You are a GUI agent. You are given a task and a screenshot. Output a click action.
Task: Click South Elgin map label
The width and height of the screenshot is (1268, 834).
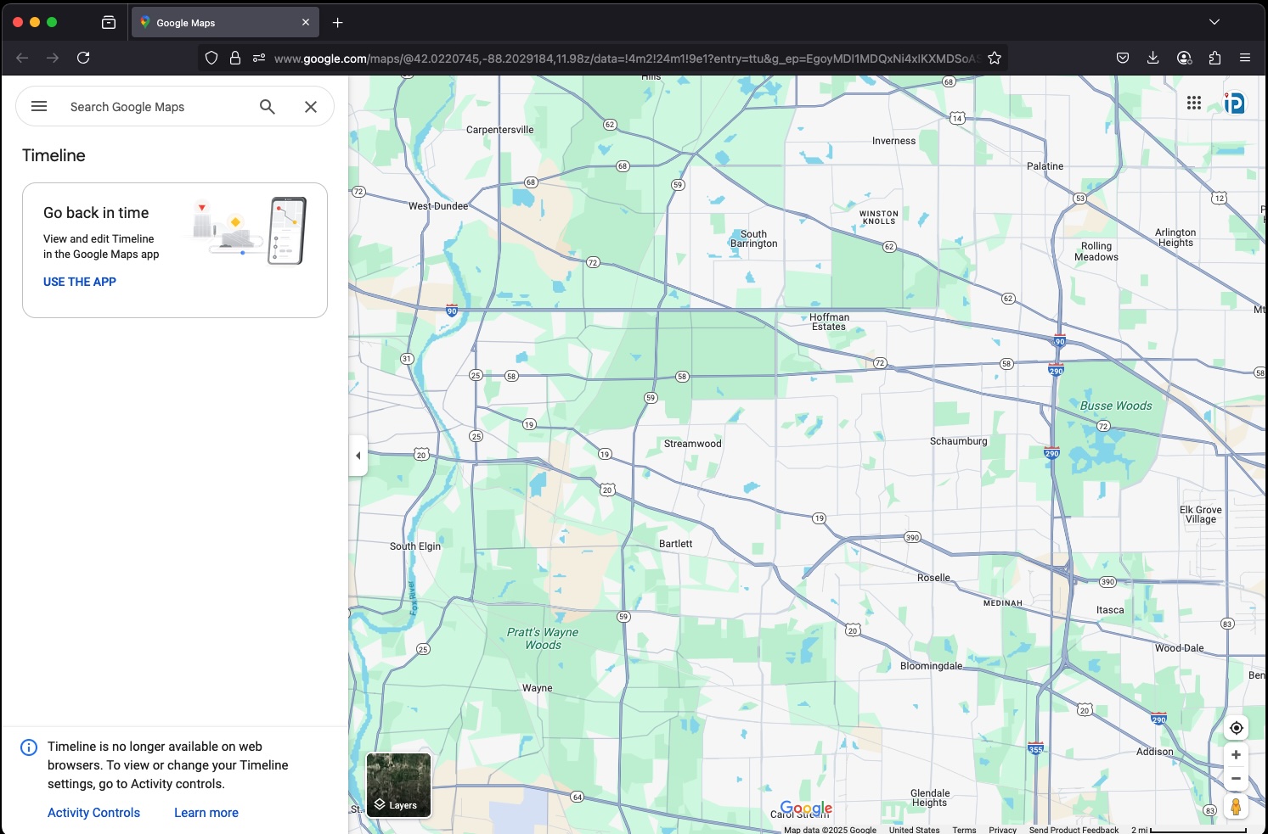tap(414, 546)
